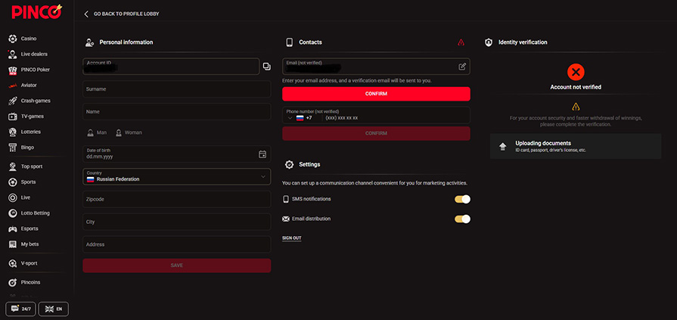The height and width of the screenshot is (320, 677).
Task: Open Bingo icon in sidebar
Action: pos(13,148)
